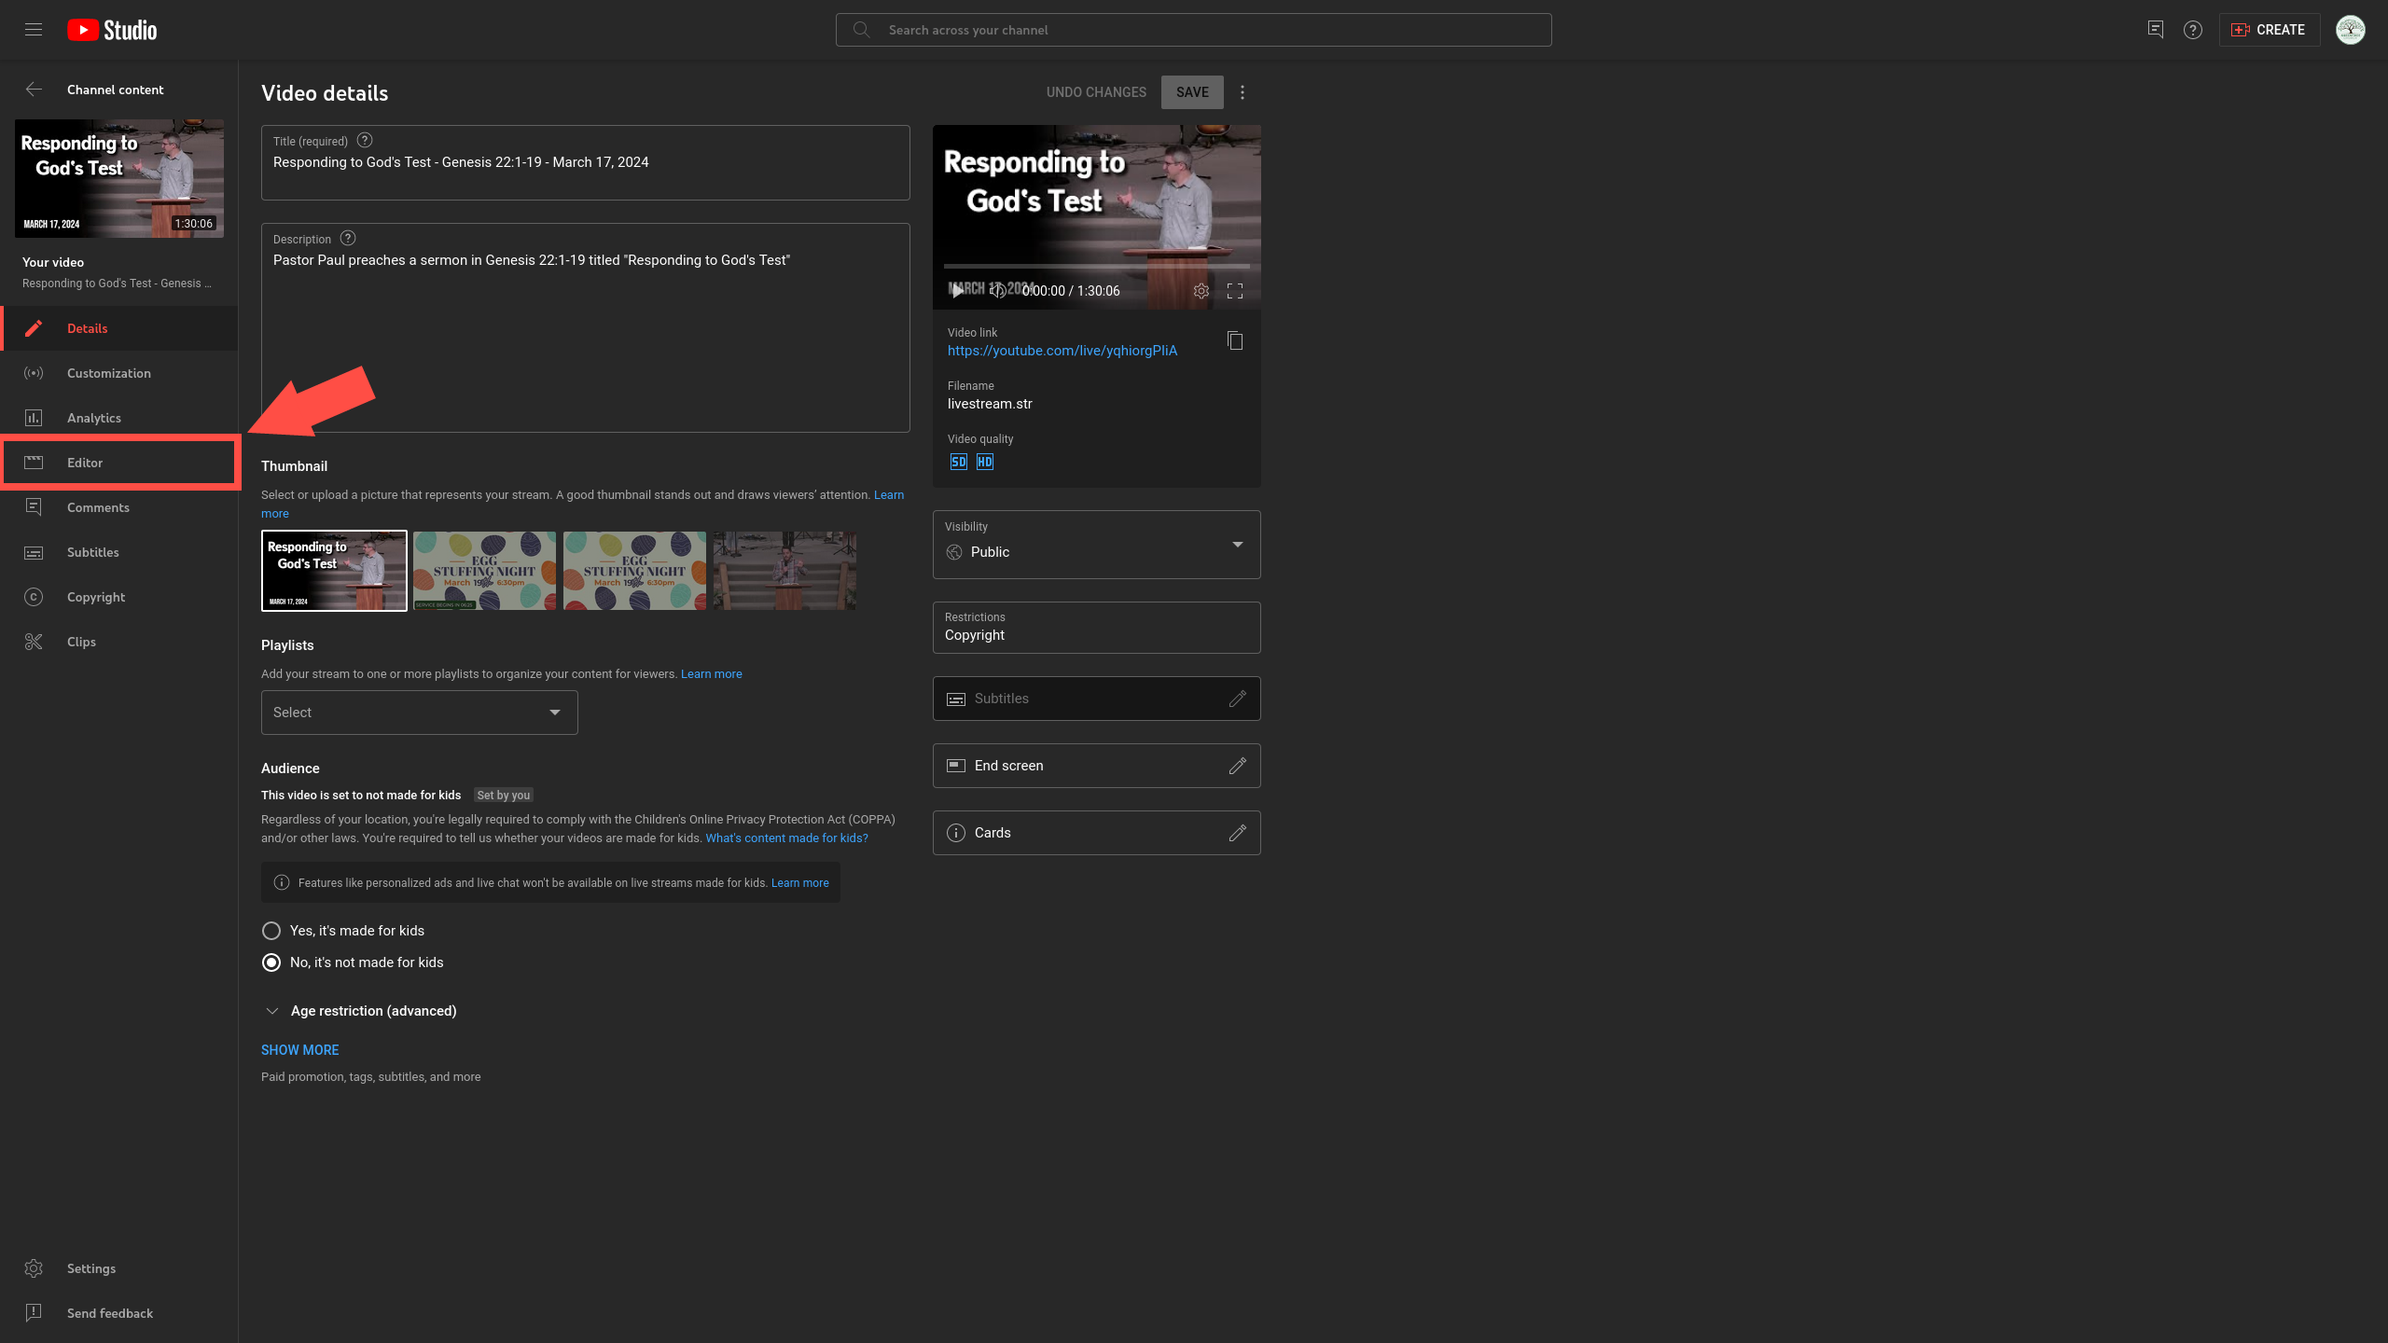Screen dimensions: 2388x1343
Task: Open YouTube Studio feedback panel icon
Action: [x=2156, y=29]
